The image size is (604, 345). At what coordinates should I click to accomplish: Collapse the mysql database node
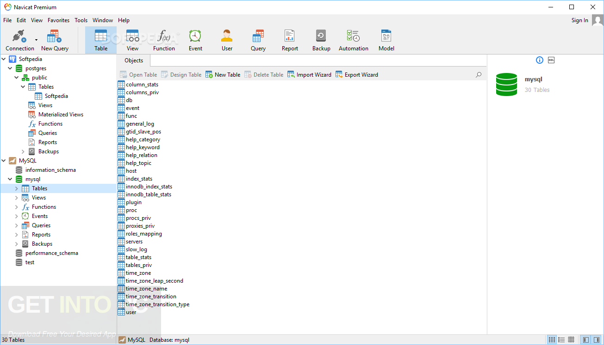click(x=11, y=179)
